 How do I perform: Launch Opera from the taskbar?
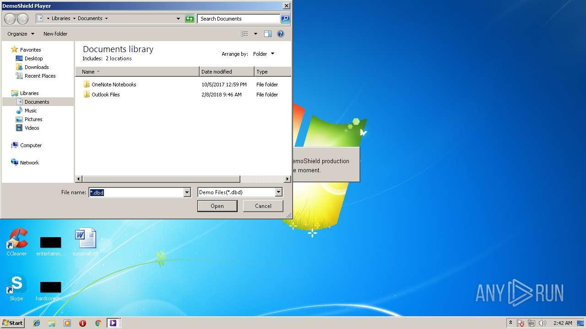[x=82, y=323]
